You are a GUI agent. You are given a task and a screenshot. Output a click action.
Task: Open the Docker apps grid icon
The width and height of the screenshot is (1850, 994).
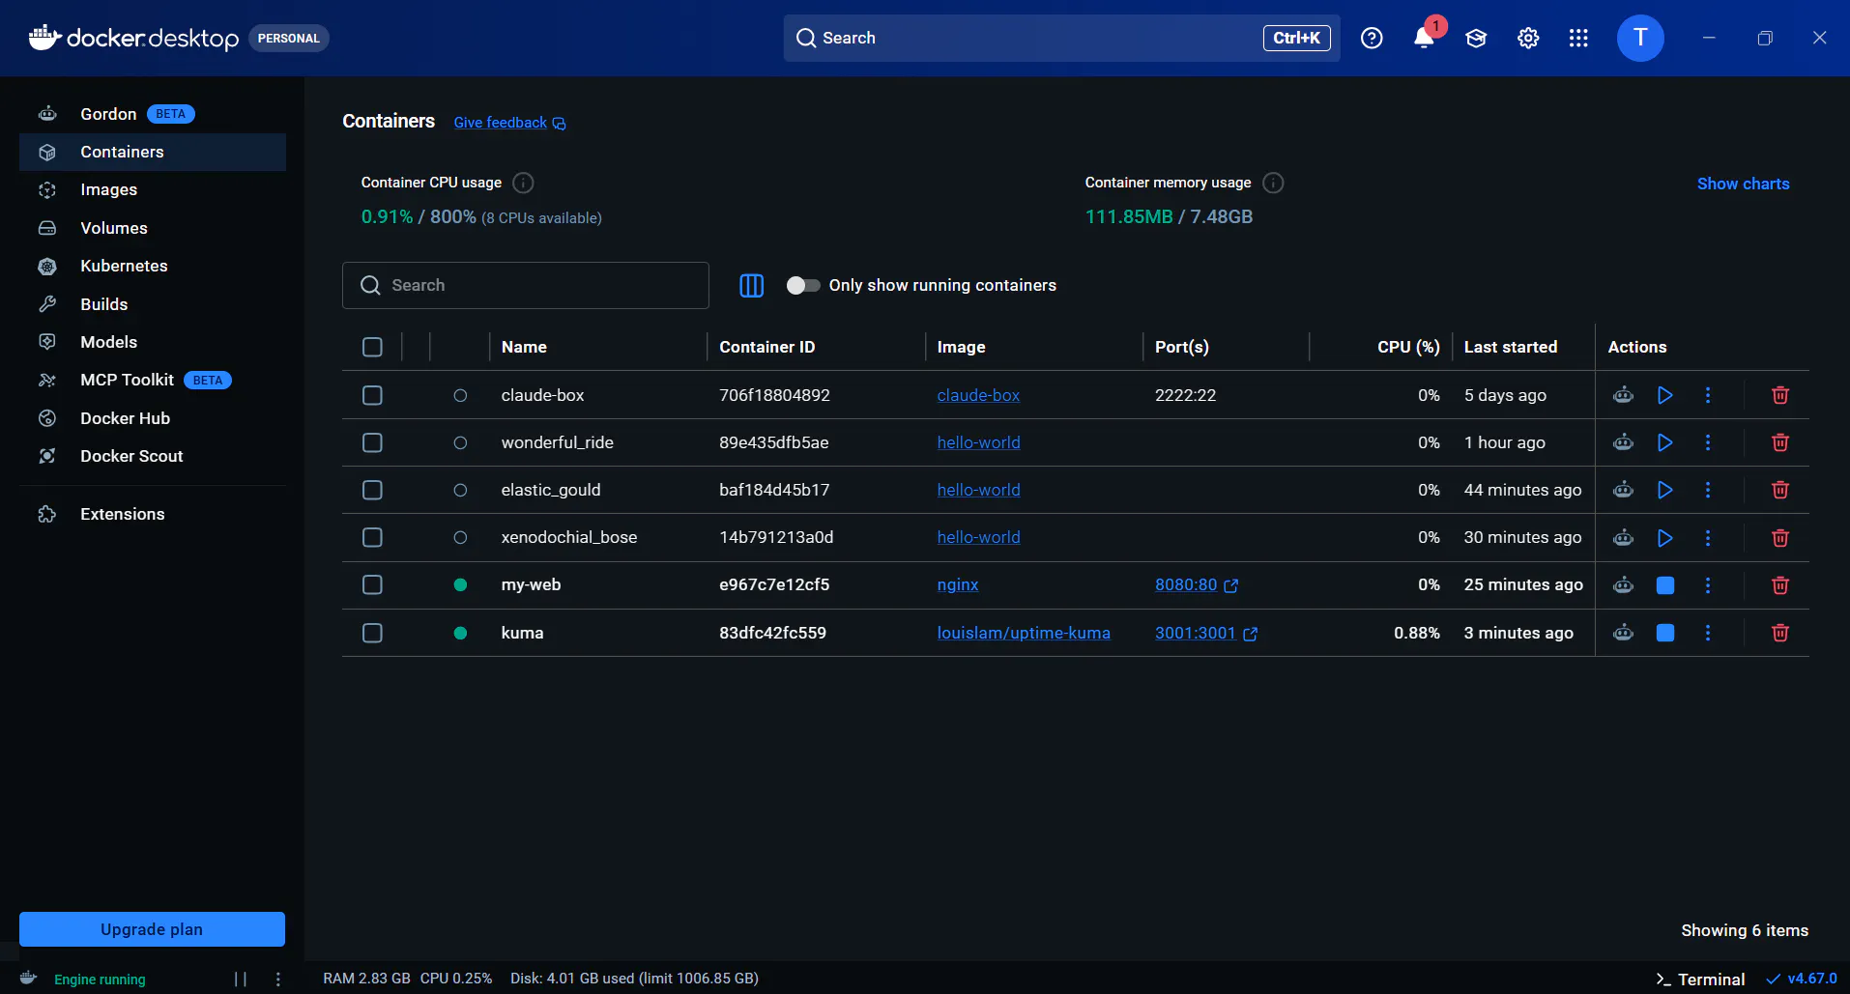1578,38
